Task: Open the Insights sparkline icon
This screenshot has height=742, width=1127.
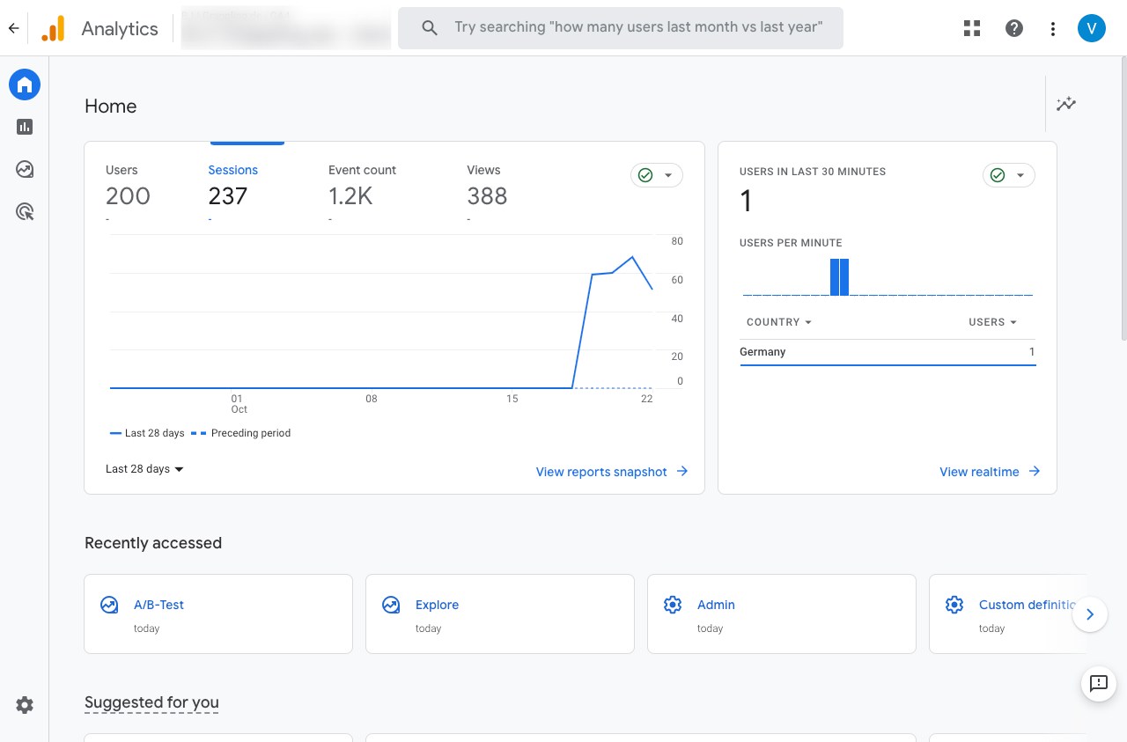Action: pos(1066,104)
